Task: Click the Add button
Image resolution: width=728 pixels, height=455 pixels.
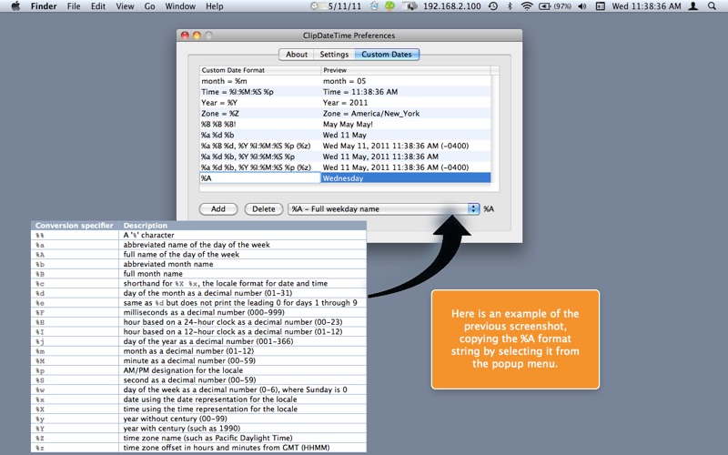Action: (x=218, y=209)
